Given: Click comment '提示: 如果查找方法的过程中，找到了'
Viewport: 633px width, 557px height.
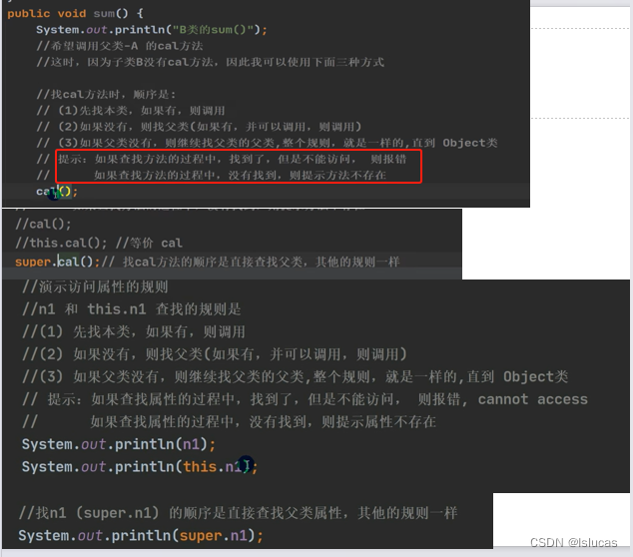Looking at the screenshot, I should (x=232, y=159).
